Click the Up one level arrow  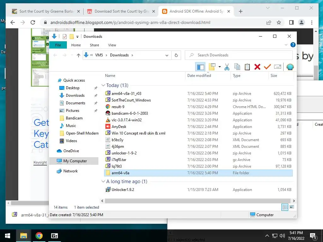pos(78,55)
